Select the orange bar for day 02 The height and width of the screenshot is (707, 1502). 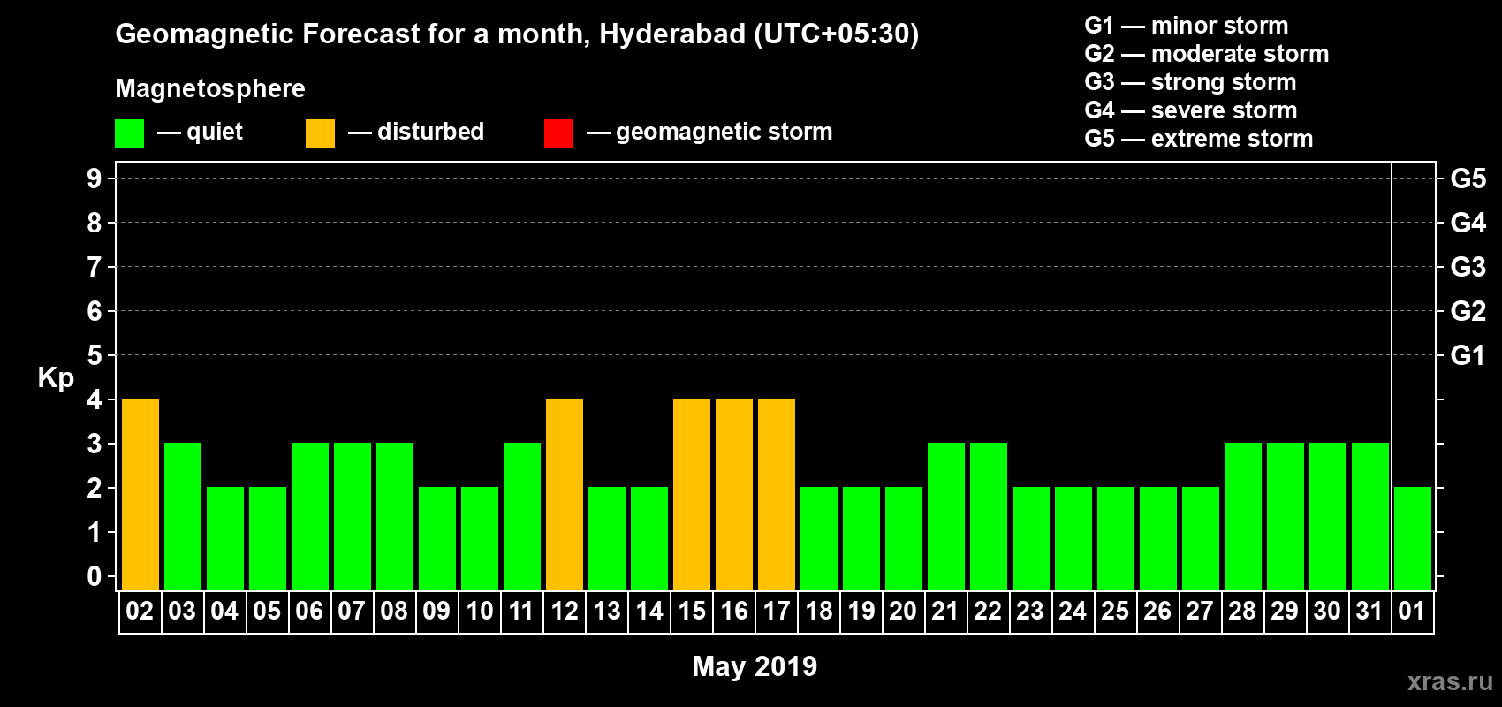tap(140, 495)
